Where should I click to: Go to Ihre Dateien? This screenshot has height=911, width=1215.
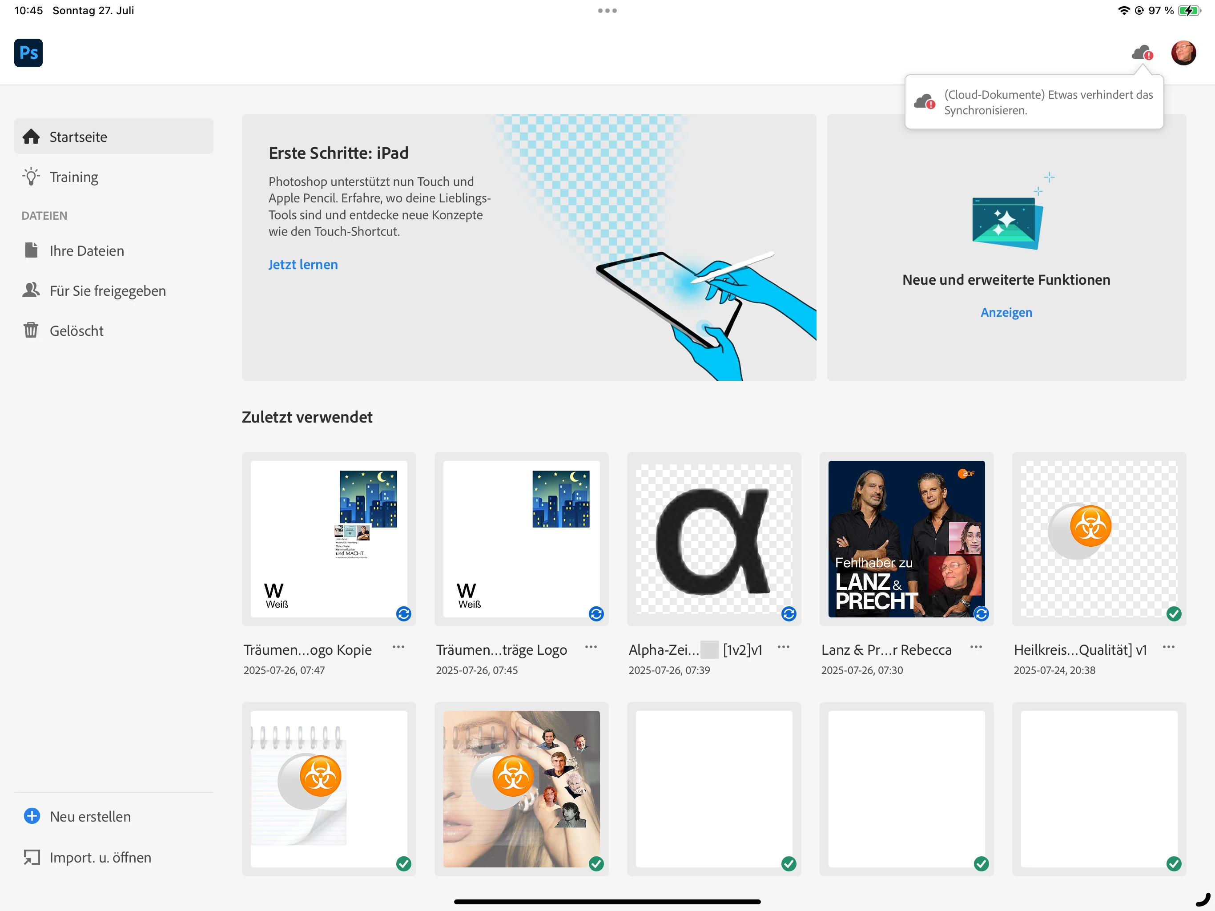(86, 250)
